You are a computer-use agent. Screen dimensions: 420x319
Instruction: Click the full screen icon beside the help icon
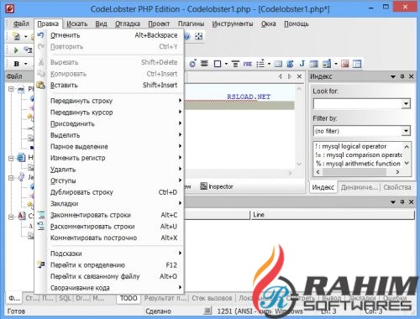tap(198, 36)
